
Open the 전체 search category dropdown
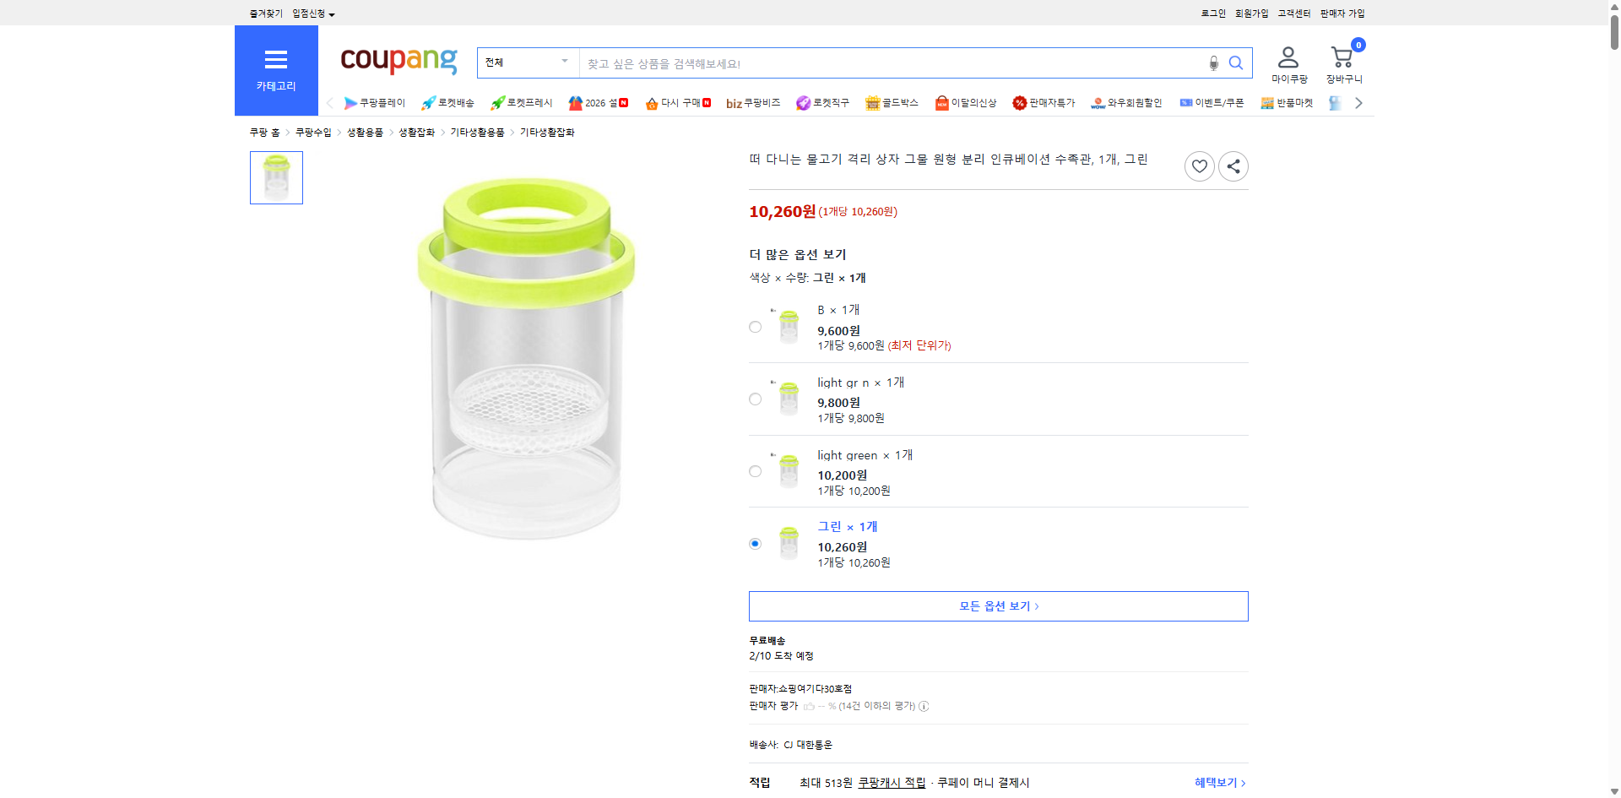tap(527, 62)
